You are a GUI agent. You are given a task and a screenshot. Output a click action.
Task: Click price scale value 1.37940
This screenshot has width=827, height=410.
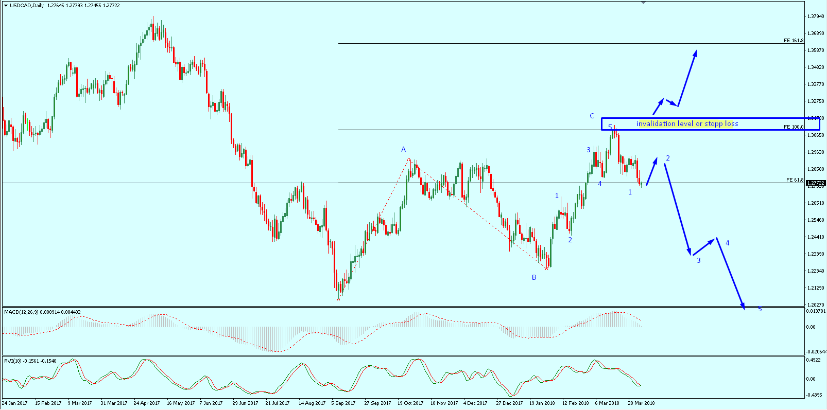click(816, 16)
